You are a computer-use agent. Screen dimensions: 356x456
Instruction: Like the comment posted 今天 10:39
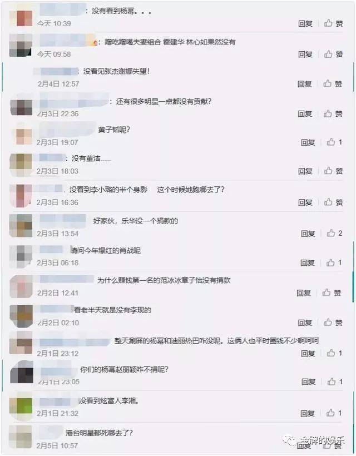[333, 23]
